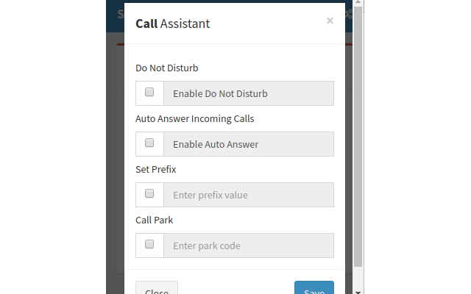
Task: Click the 'Set Prefix' label
Action: coord(155,170)
